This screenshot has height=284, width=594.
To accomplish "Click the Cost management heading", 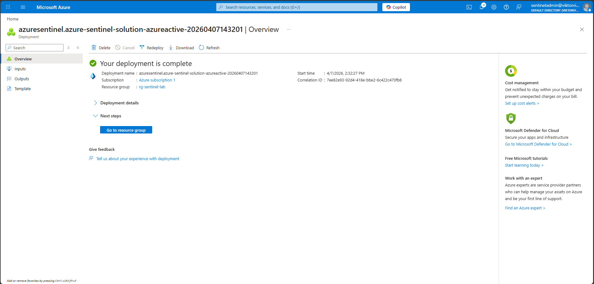I will (522, 83).
